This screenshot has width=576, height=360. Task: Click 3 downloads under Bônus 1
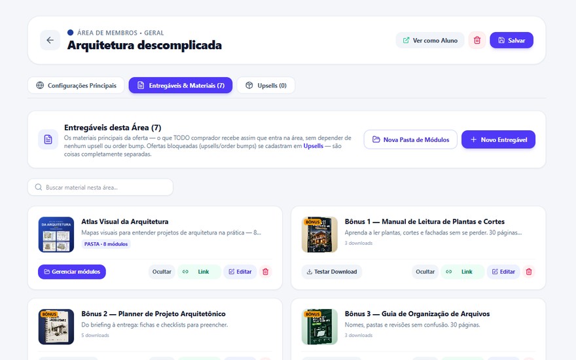359,243
